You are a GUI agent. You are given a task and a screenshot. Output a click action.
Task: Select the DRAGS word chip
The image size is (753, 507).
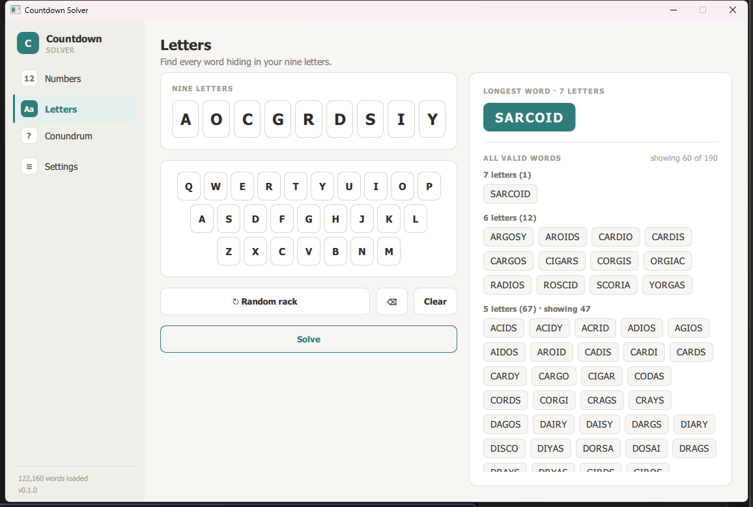694,448
